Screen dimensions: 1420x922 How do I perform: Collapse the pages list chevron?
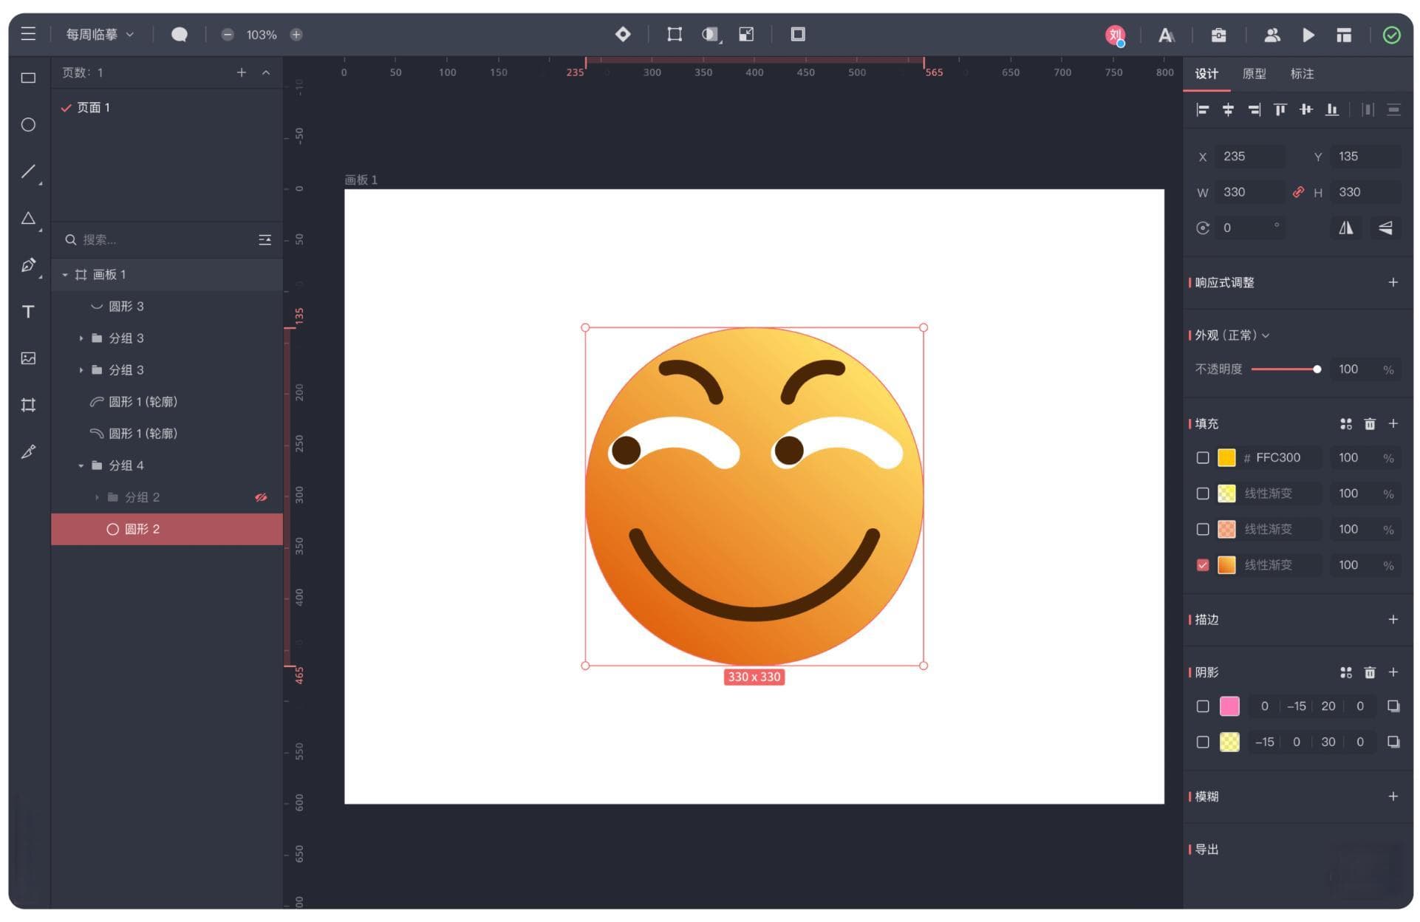click(266, 72)
